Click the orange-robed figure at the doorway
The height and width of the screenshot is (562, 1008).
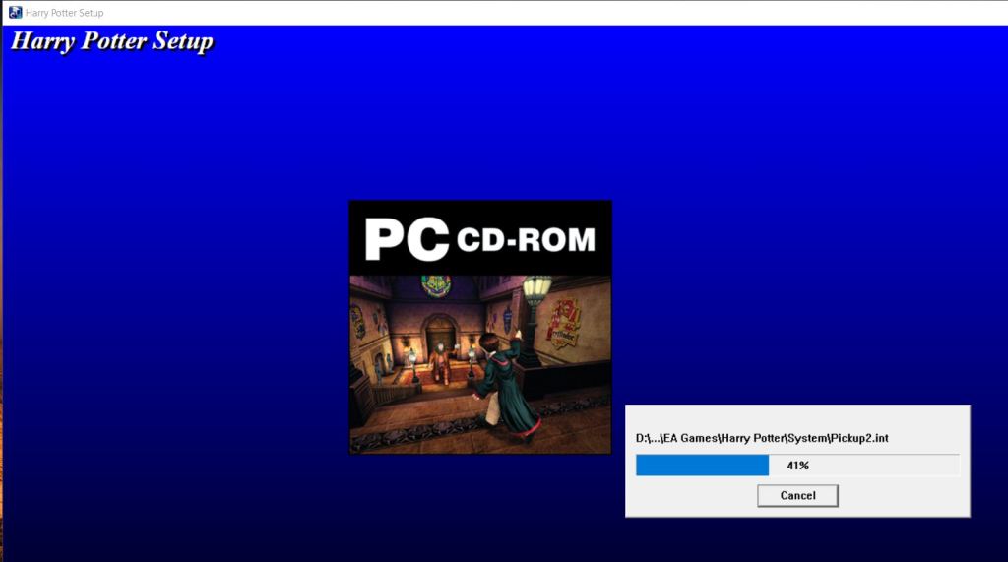(x=439, y=361)
